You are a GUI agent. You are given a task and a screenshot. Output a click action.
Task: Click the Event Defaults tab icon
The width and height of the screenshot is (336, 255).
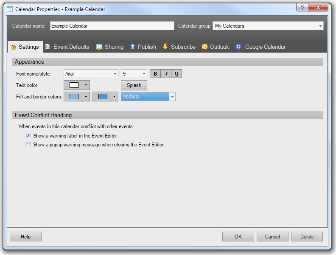[x=48, y=47]
